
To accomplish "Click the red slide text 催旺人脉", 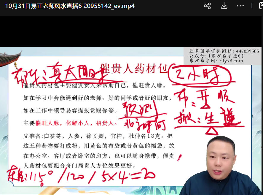I will pos(45,123).
